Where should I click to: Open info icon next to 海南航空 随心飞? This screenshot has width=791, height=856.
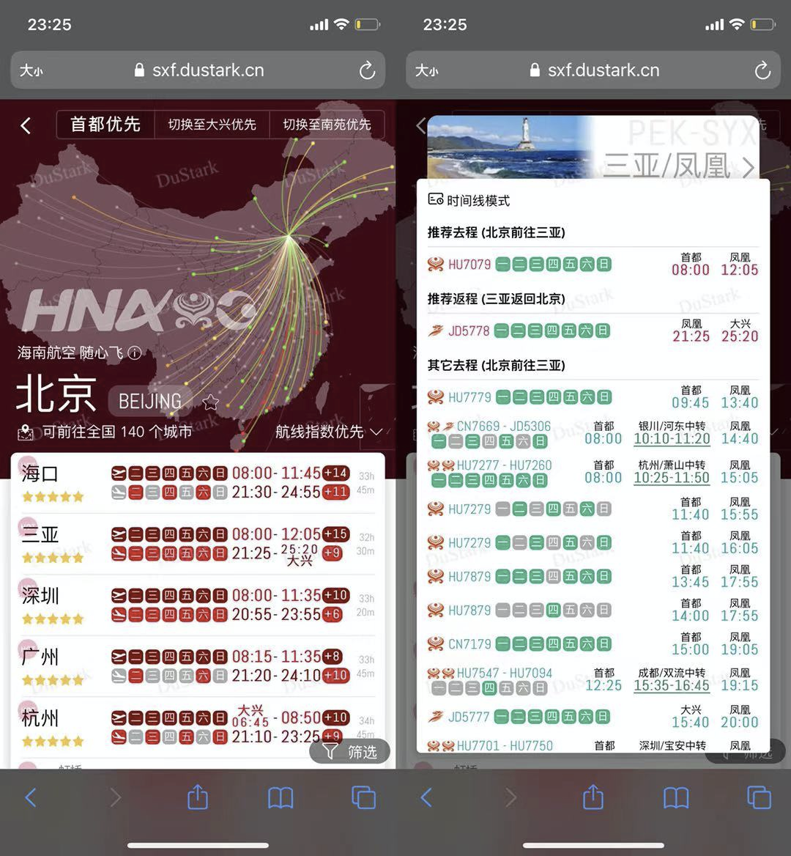[134, 353]
